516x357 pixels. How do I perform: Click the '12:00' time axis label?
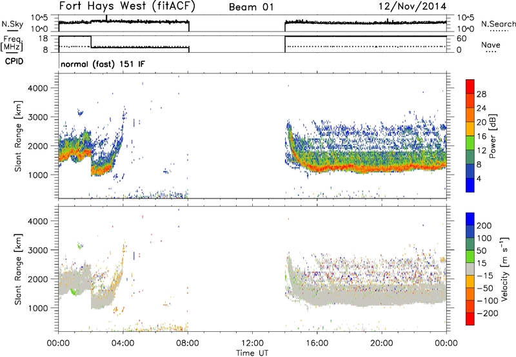[252, 343]
